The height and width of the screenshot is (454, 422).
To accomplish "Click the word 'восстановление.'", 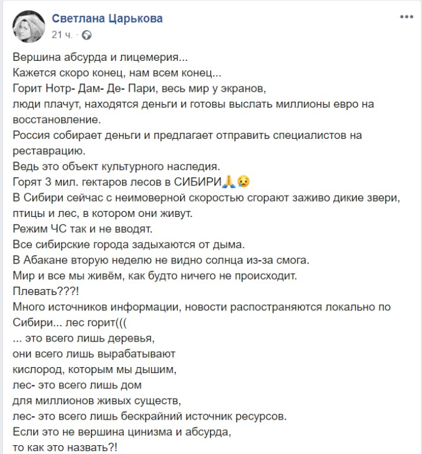I will [57, 119].
